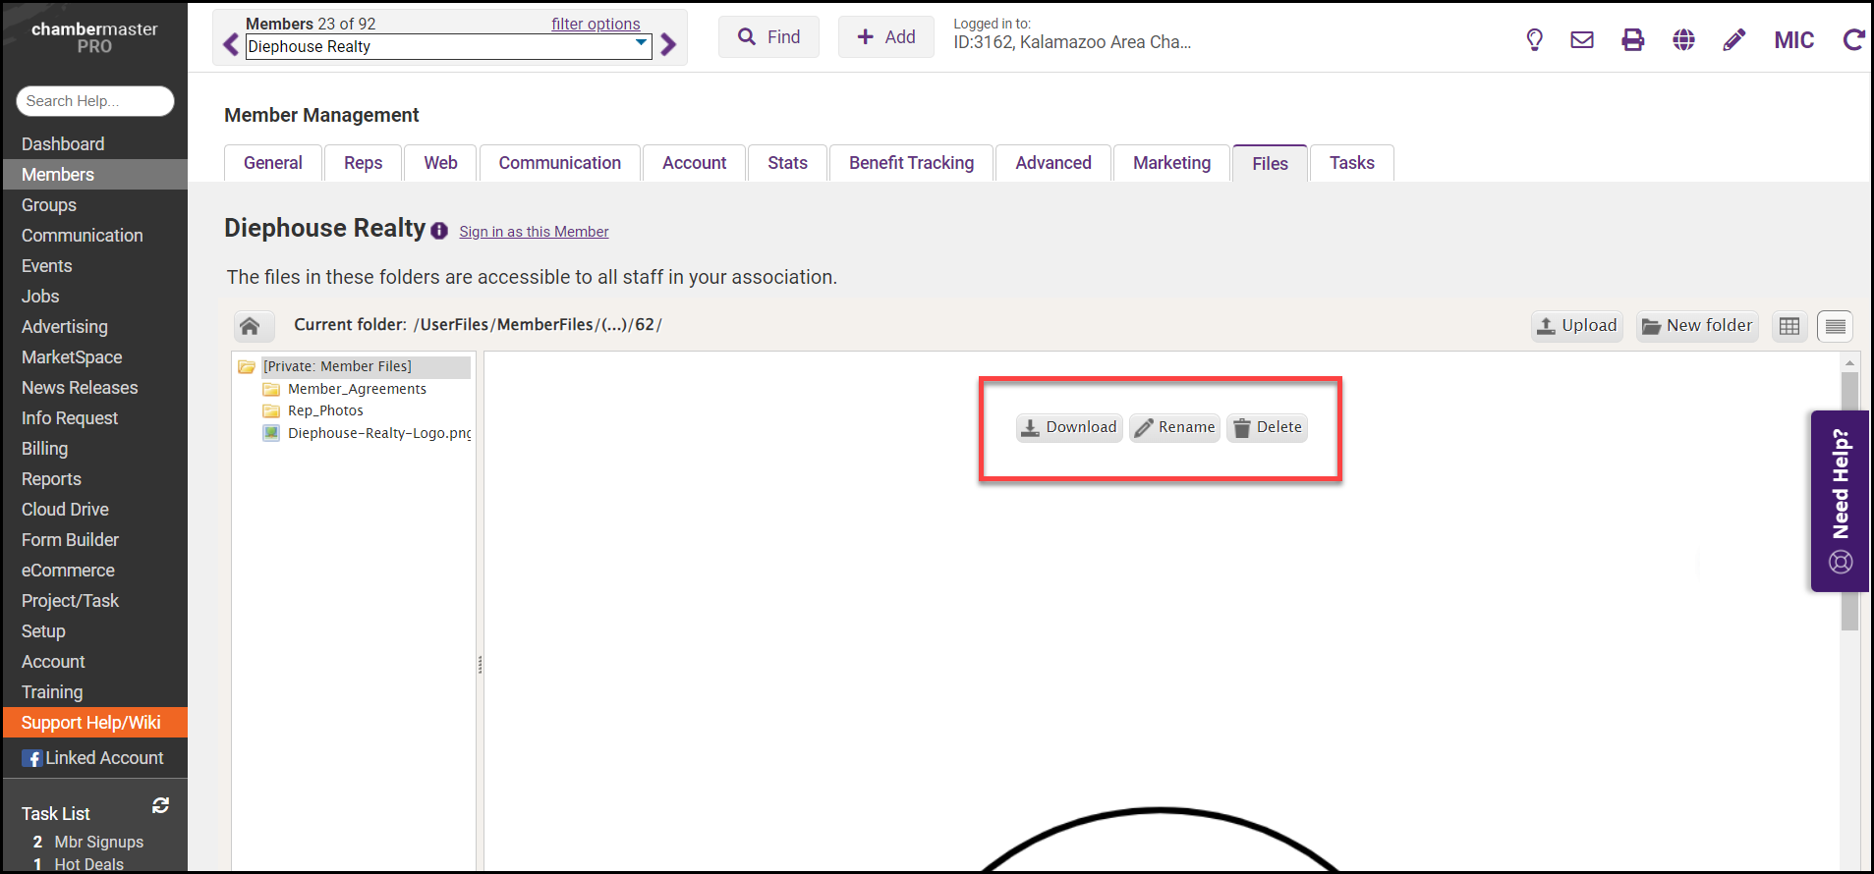Click the Add button

[x=886, y=37]
